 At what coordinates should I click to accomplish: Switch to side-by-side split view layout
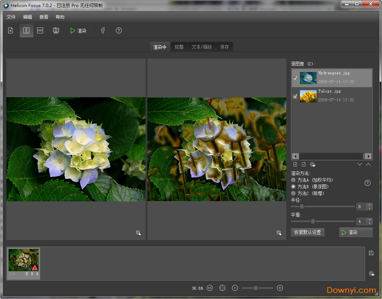click(26, 31)
